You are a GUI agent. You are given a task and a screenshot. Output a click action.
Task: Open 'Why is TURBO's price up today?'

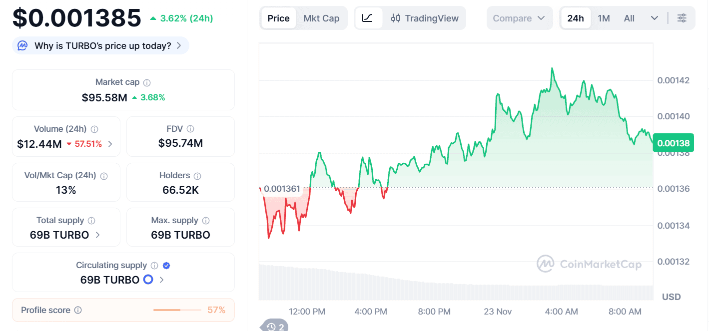(x=101, y=46)
